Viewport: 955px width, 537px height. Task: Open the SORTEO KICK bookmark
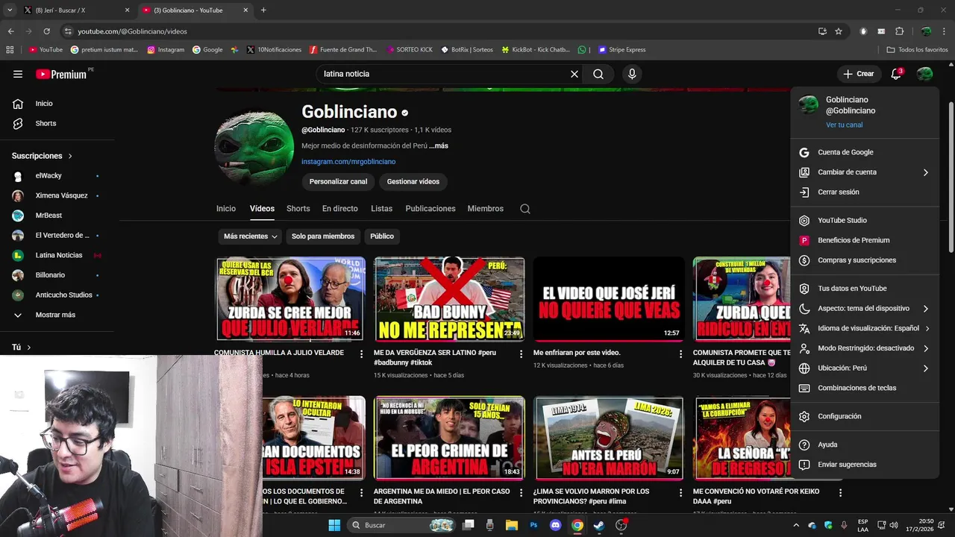pyautogui.click(x=410, y=50)
